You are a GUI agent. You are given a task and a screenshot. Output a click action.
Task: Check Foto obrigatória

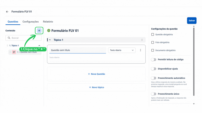[153, 42]
